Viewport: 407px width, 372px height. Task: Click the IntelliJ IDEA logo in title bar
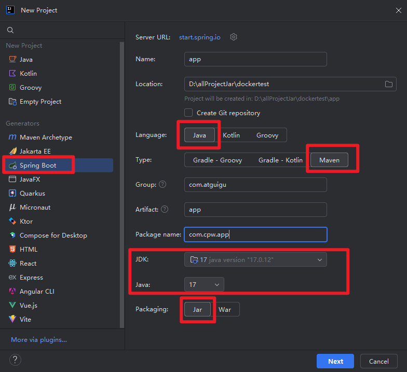[x=10, y=10]
